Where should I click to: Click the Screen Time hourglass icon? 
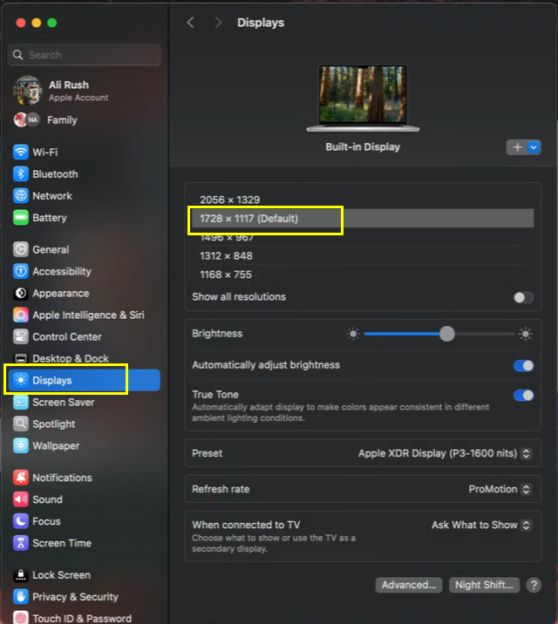[x=21, y=543]
